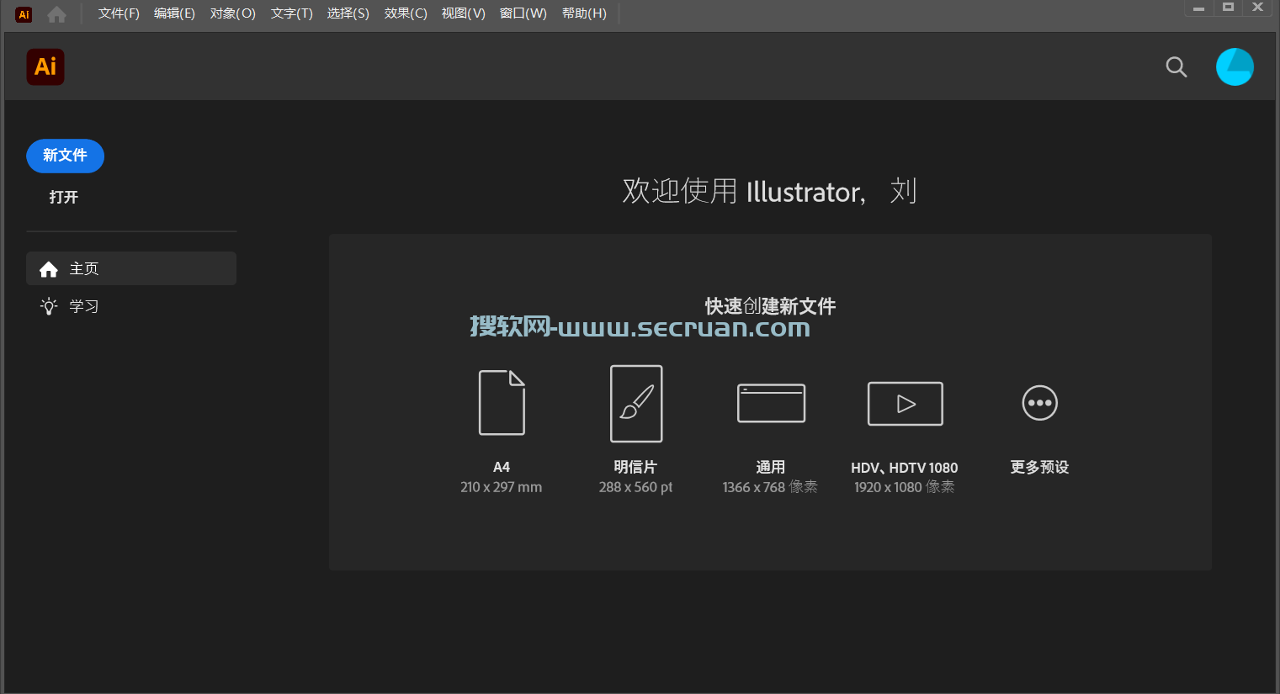Open the 帮助(H) menu
Image resolution: width=1280 pixels, height=694 pixels.
pyautogui.click(x=584, y=13)
